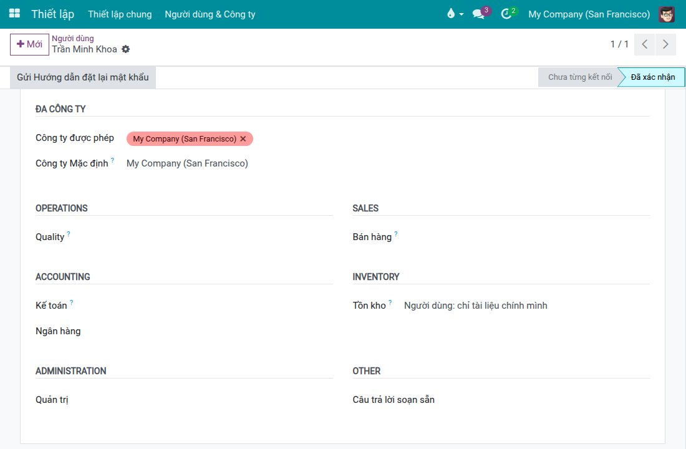The image size is (686, 449).
Task: Open the debug droplet icon menu
Action: (x=455, y=14)
